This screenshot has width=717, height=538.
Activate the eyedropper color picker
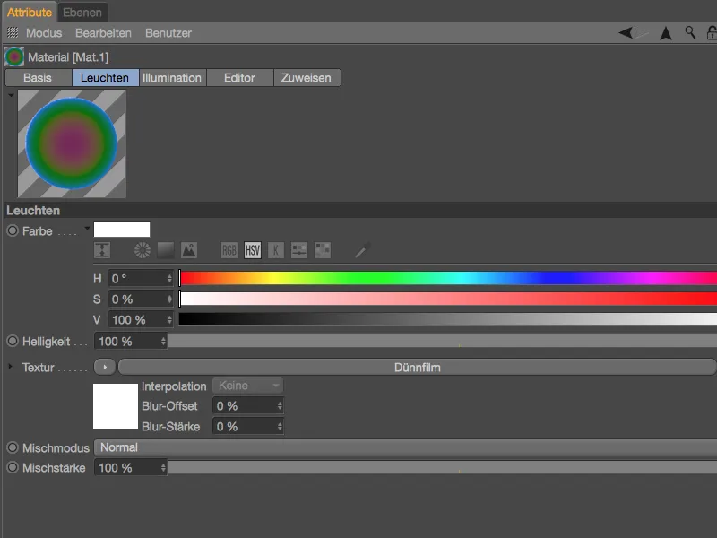[363, 250]
